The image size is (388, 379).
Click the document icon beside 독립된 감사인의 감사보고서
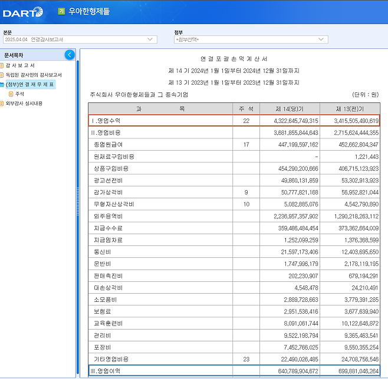coord(2,75)
